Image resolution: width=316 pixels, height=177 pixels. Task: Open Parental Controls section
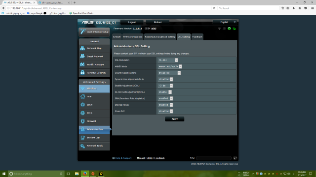click(x=94, y=73)
